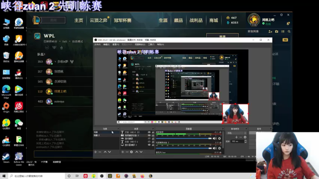This screenshot has width=319, height=179.
Task: Open Origin desktop shortcut
Action: click(6, 107)
